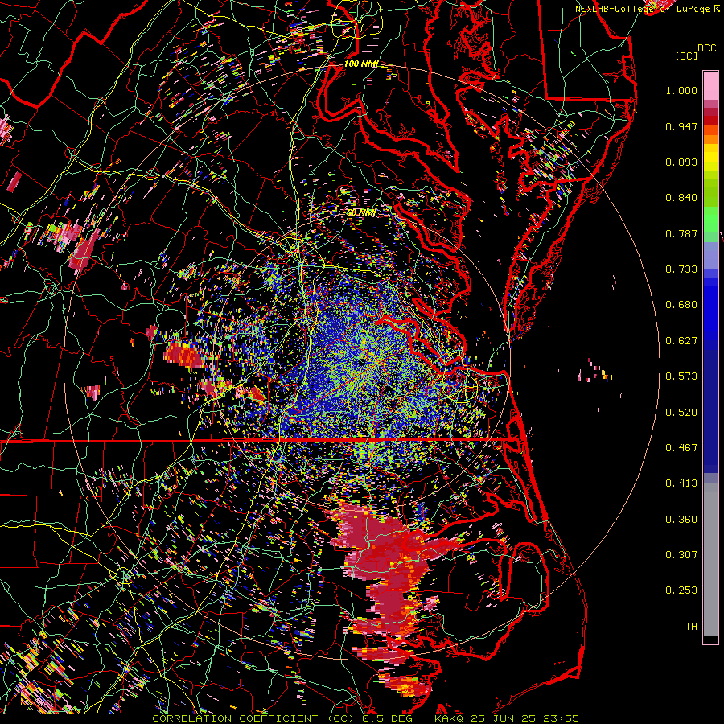This screenshot has width=724, height=724.
Task: Select the 1.000 legend value
Action: (x=681, y=90)
